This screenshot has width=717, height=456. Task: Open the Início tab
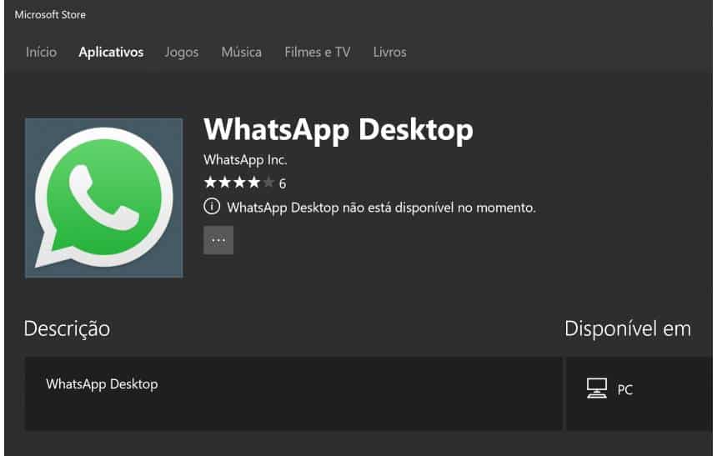41,53
